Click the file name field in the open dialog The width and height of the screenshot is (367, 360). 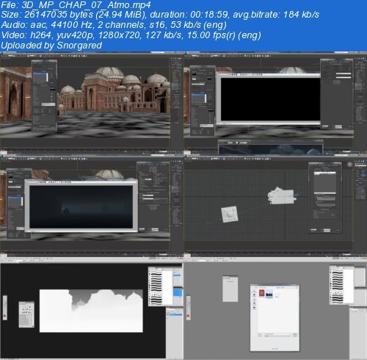pos(277,334)
